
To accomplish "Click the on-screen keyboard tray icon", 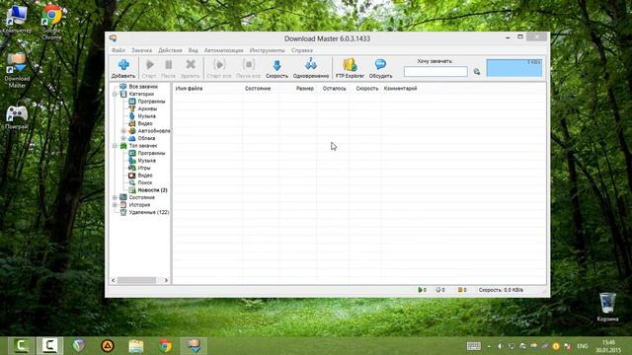I will point(474,346).
